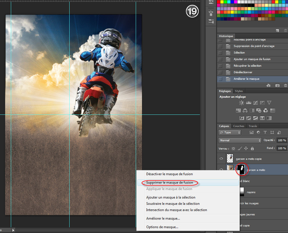Toggle history brush source for Désélectionner state
The width and height of the screenshot is (288, 233).
(x=220, y=72)
